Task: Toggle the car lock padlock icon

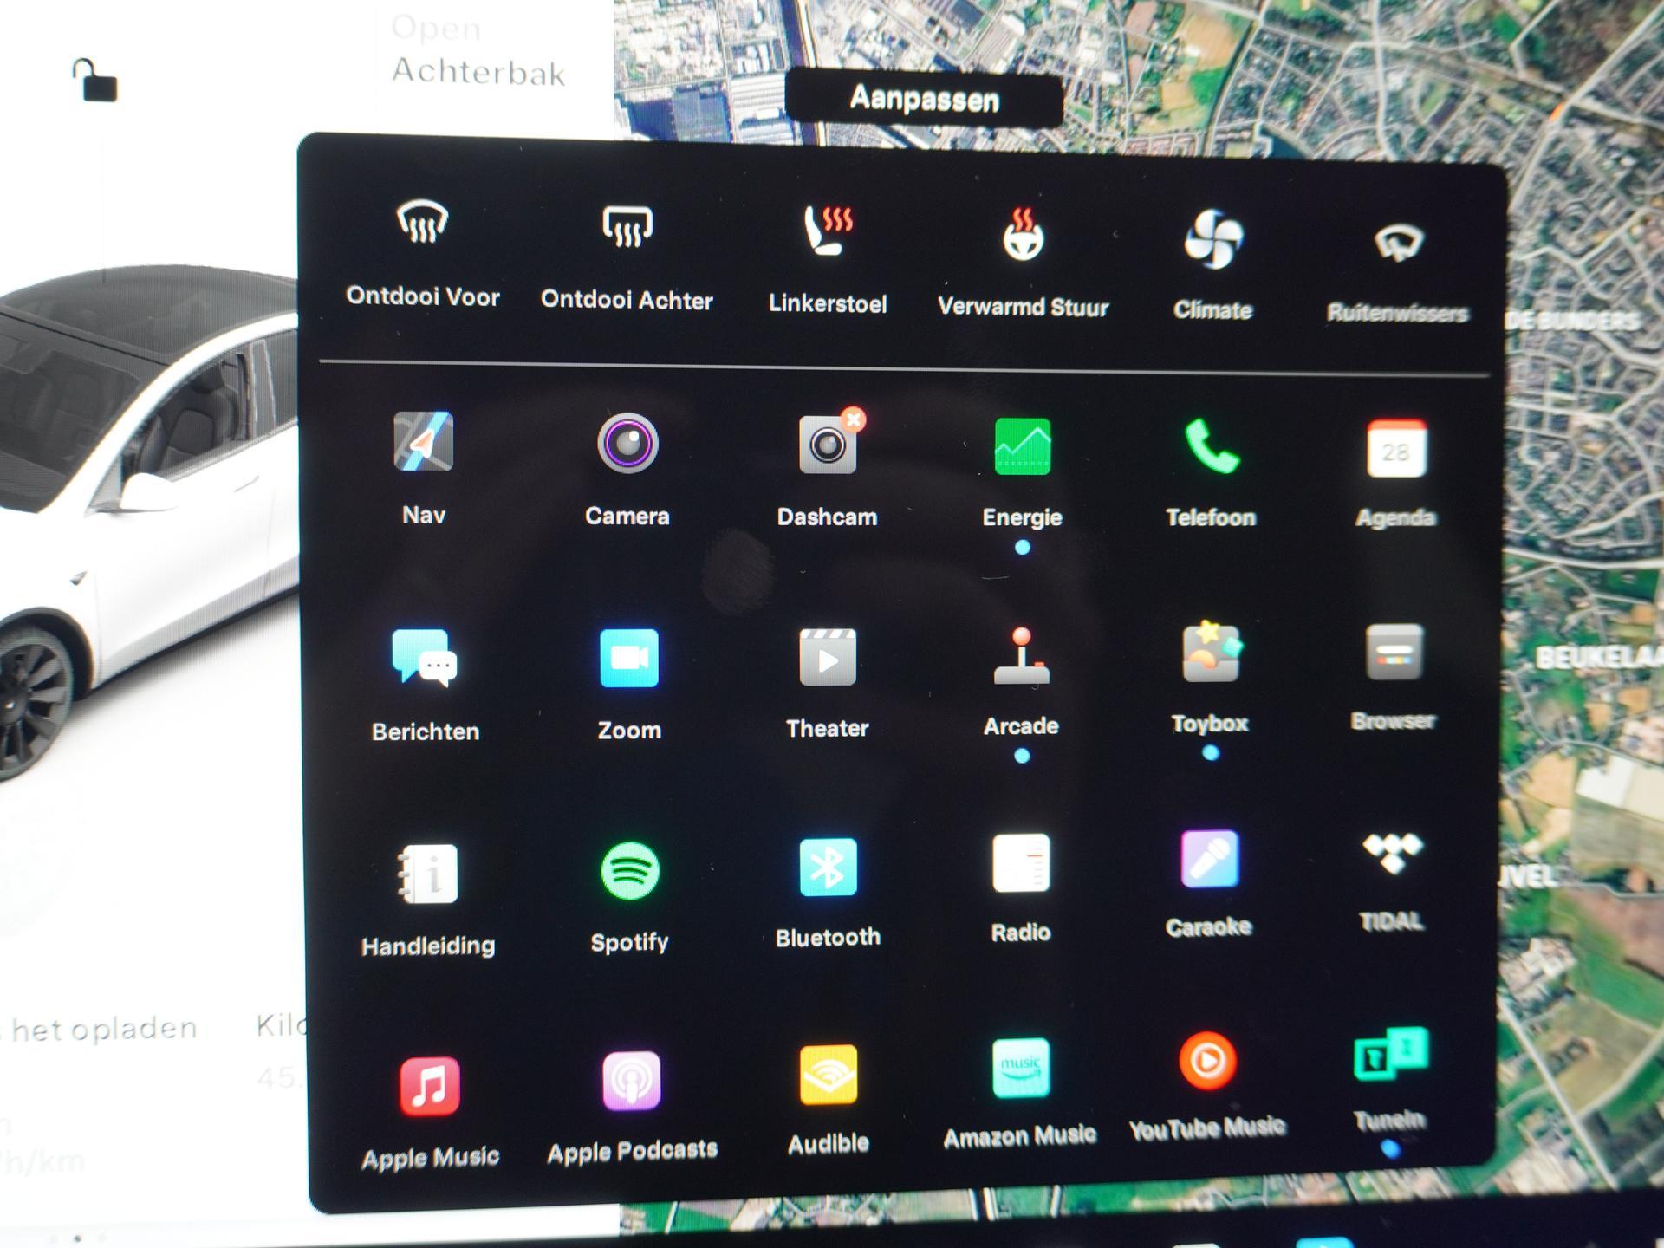Action: [x=94, y=81]
